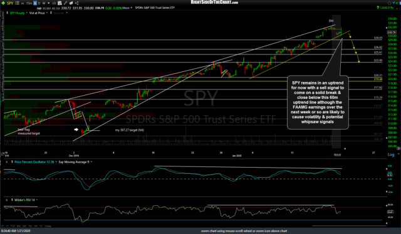The height and width of the screenshot is (234, 401).
Task: Toggle the Log scale button
Action: tap(391, 155)
